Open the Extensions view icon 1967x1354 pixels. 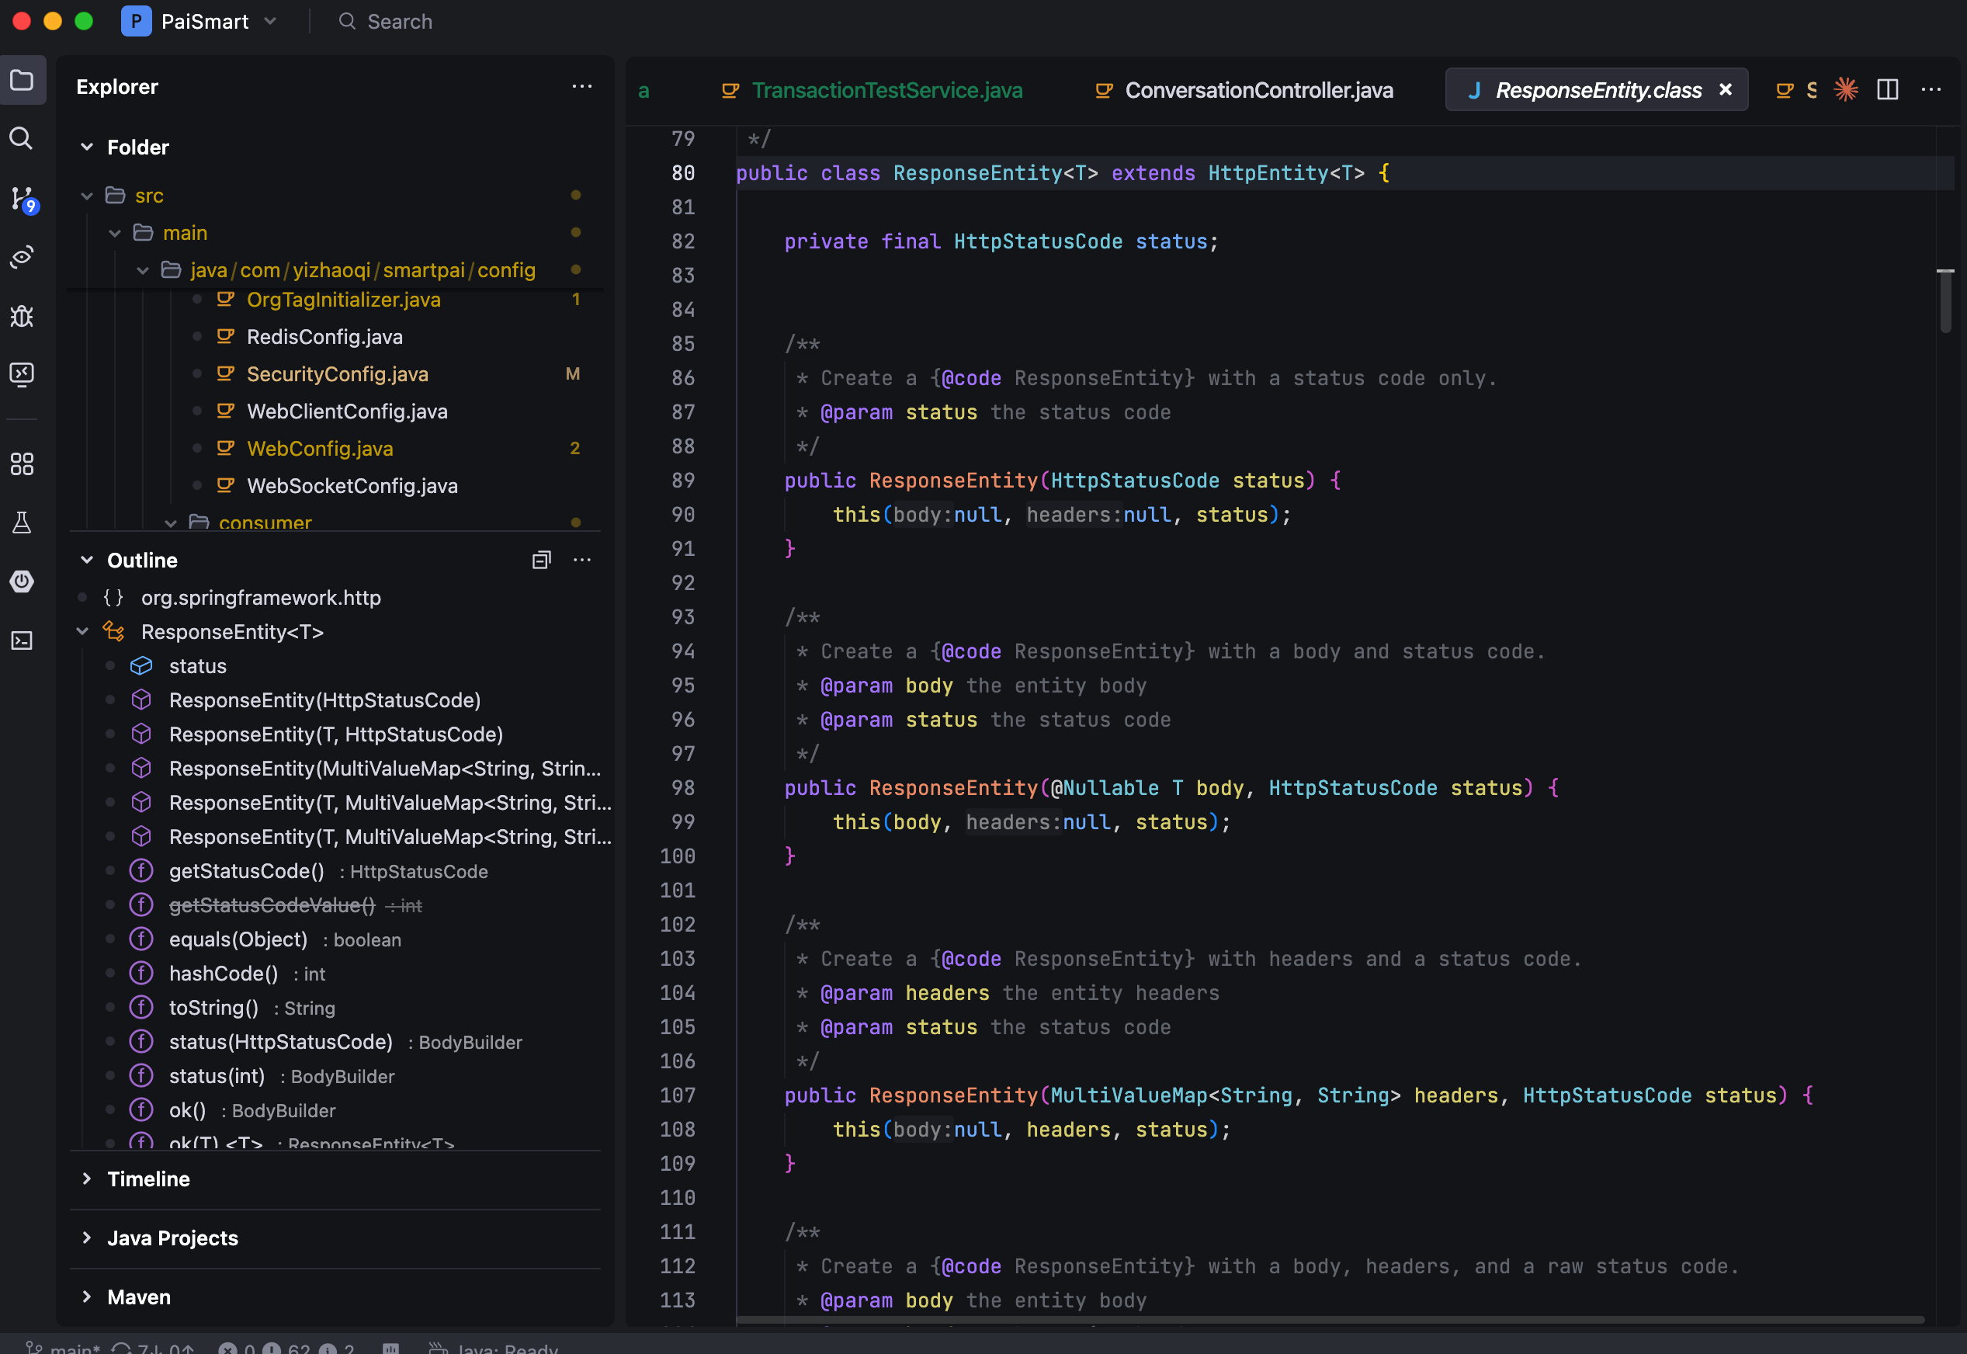(x=22, y=464)
